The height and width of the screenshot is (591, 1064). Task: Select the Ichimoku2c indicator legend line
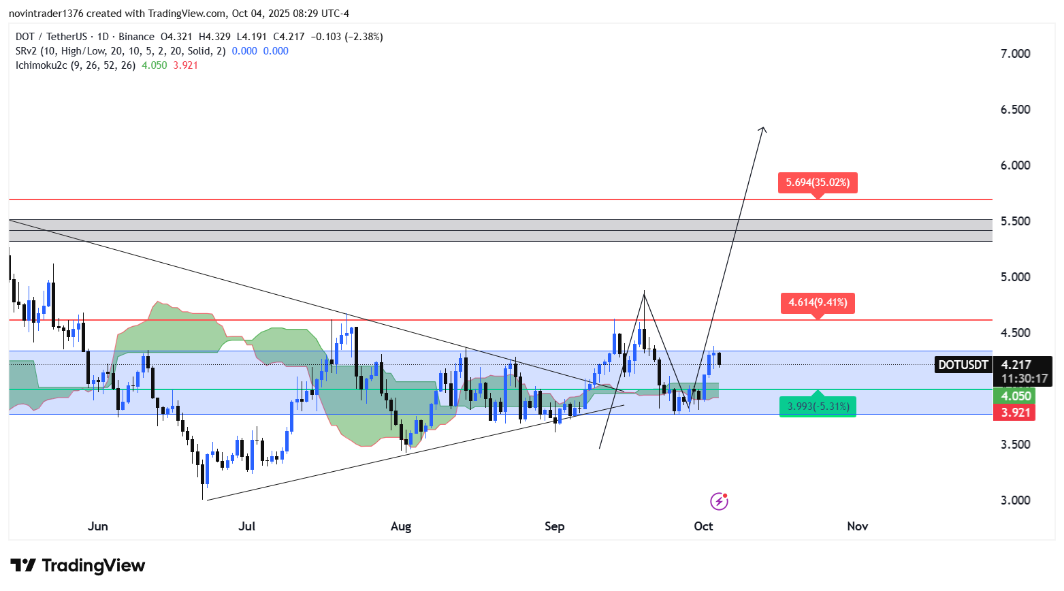[x=76, y=65]
